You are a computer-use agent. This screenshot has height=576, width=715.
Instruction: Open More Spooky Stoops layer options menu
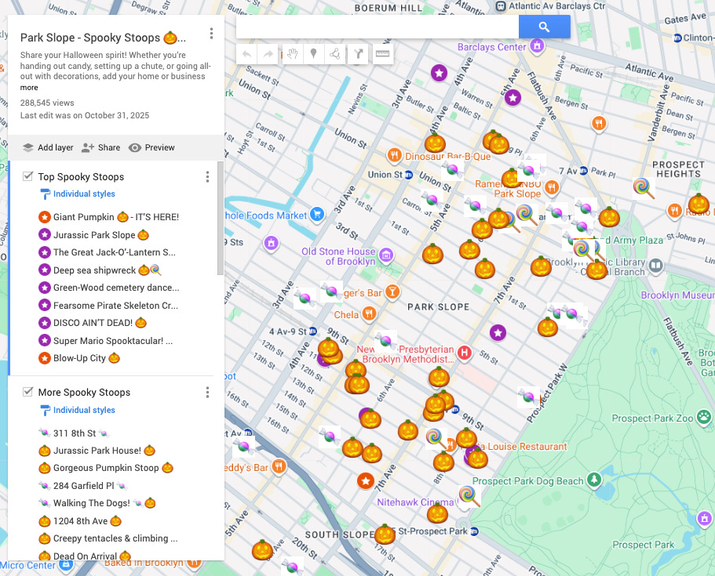[207, 392]
